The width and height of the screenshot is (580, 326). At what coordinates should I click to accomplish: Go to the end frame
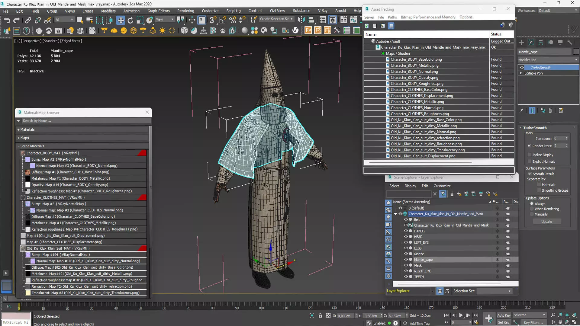(476, 315)
